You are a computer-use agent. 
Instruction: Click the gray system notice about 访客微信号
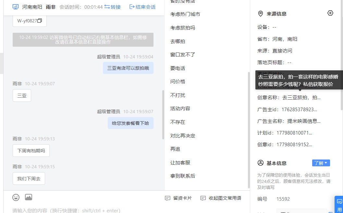pyautogui.click(x=83, y=40)
